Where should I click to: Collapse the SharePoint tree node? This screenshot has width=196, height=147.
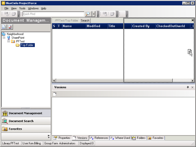pyautogui.click(x=4, y=38)
